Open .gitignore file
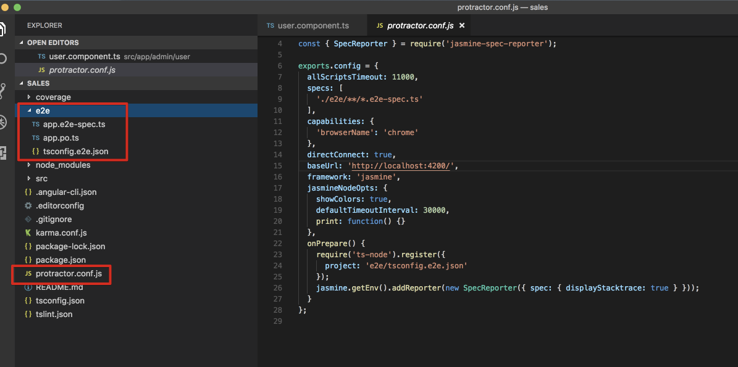The width and height of the screenshot is (738, 367). 136,220
